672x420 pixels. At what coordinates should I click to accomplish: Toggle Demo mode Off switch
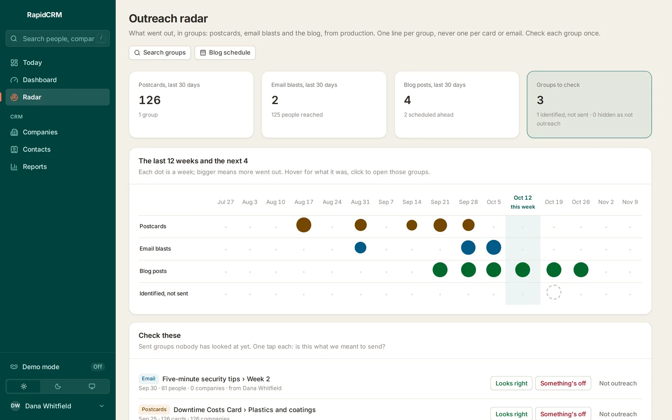pyautogui.click(x=98, y=367)
